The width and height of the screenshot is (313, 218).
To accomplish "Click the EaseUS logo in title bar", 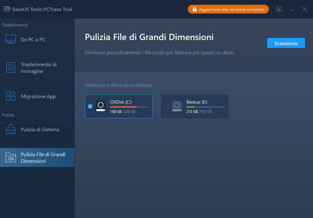I will click(x=7, y=9).
